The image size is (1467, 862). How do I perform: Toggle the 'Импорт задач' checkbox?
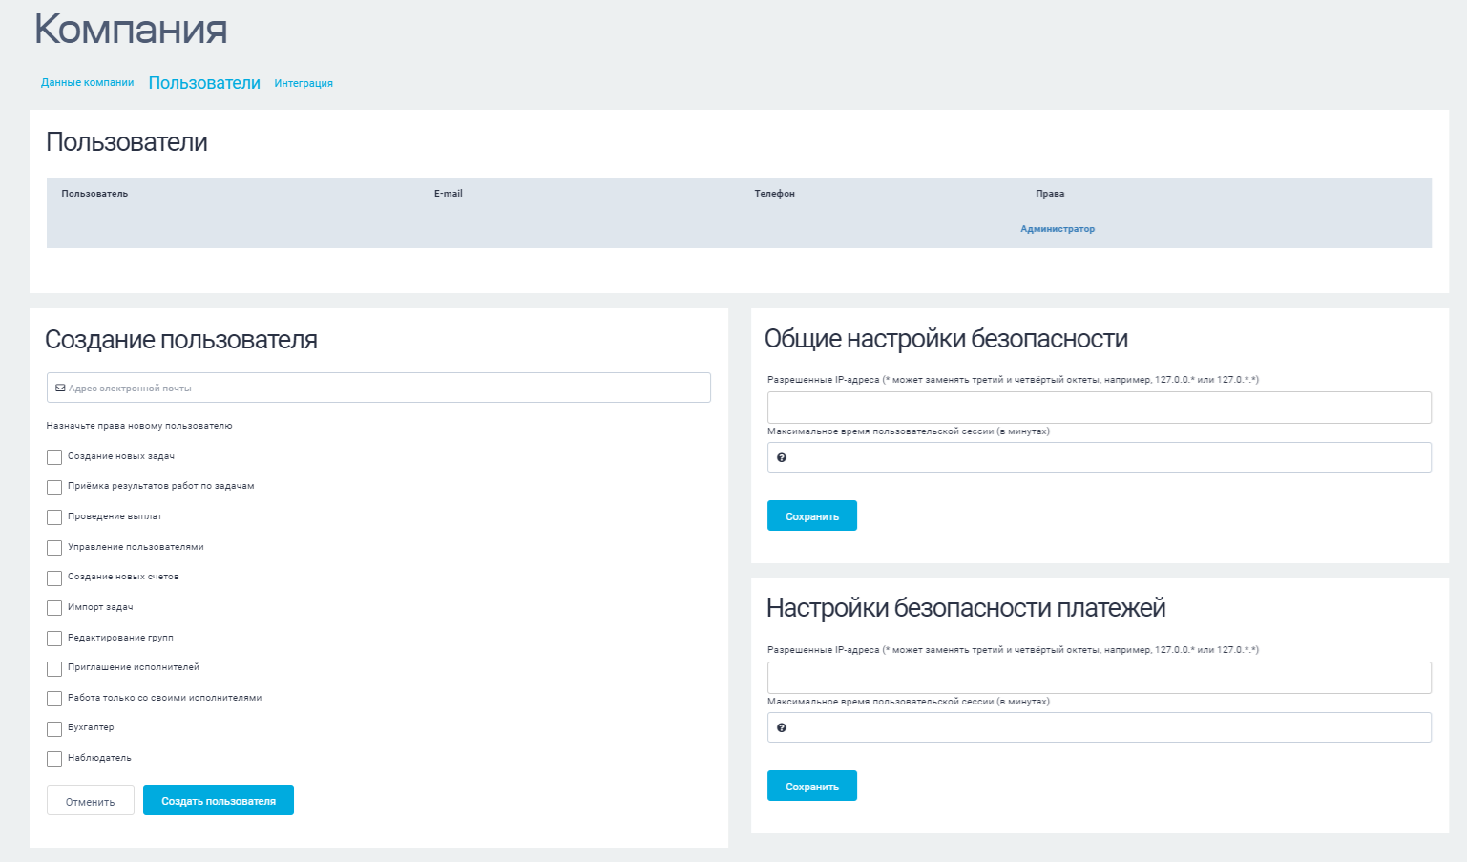54,608
